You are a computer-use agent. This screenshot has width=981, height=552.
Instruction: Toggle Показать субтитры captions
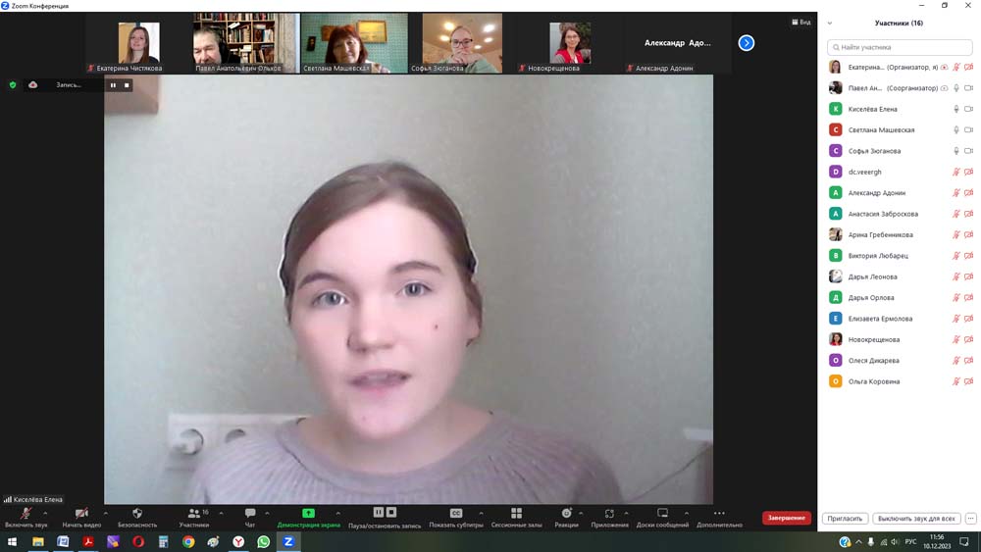[x=456, y=513]
